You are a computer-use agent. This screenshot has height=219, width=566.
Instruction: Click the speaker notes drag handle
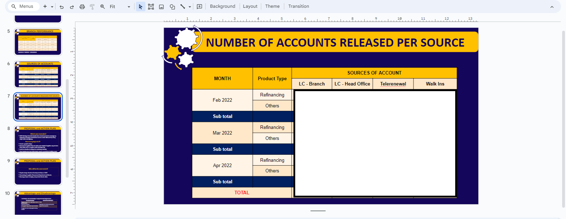pos(318,211)
